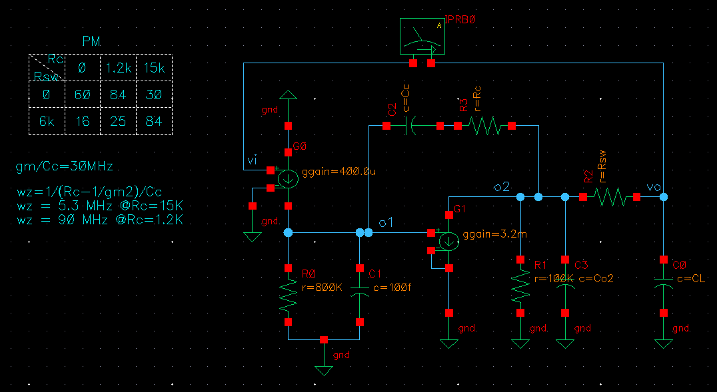Select the G1 transconductance source symbol
Image resolution: width=717 pixels, height=392 pixels.
coord(449,241)
